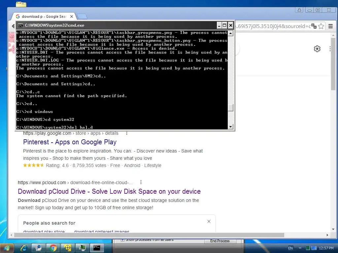This screenshot has width=338, height=253.
Task: Click the yellow network app taskbar icon
Action: [68, 248]
